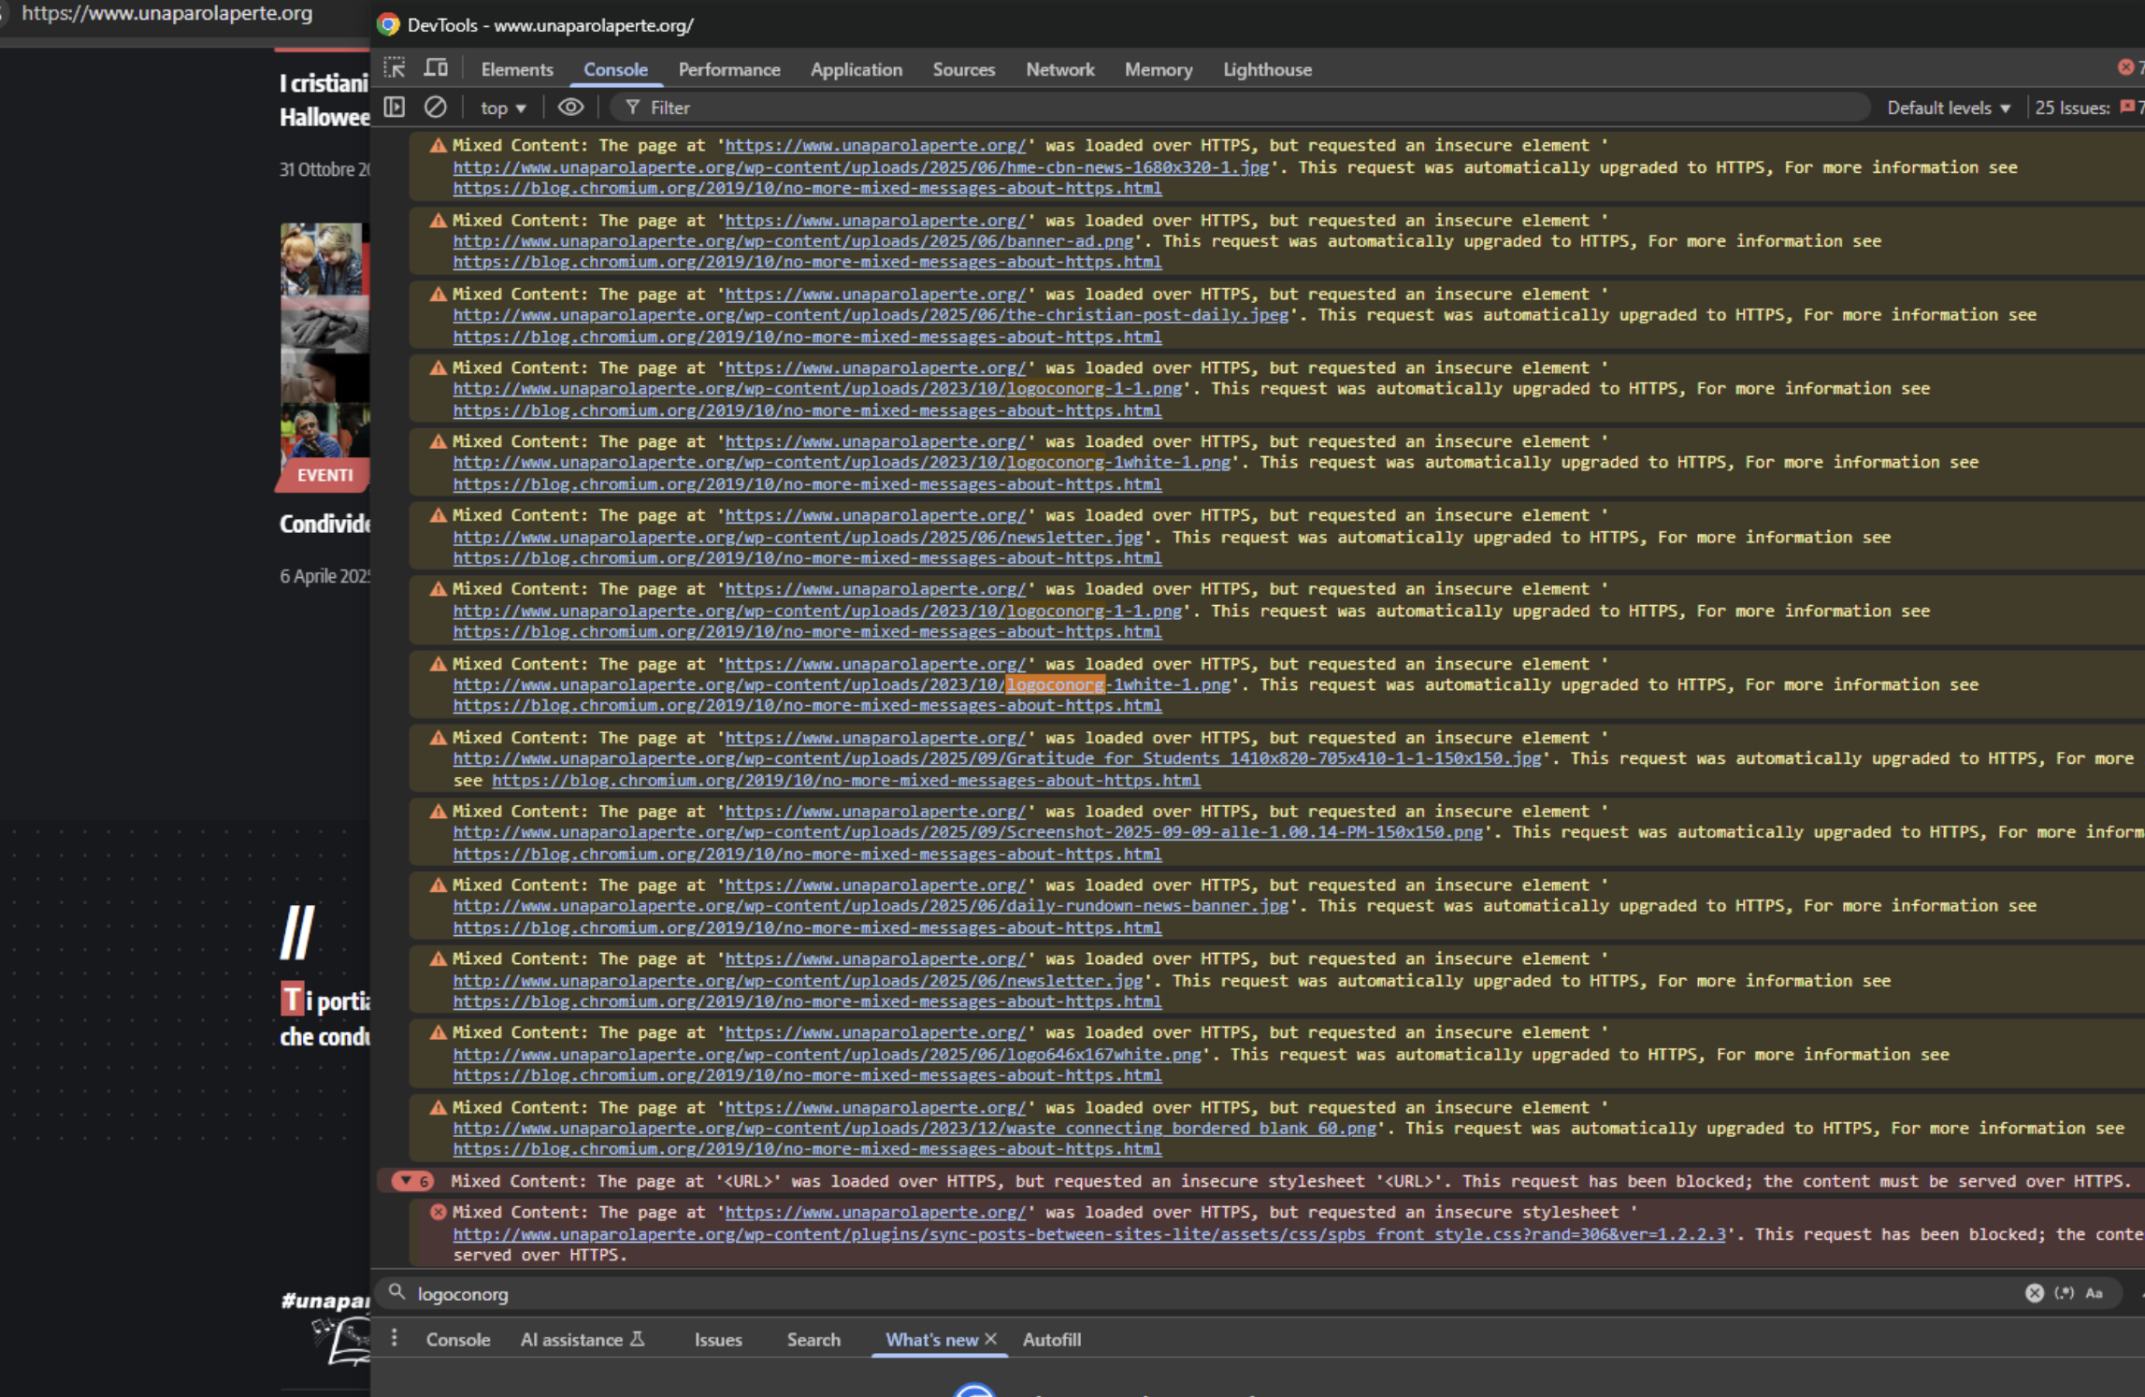
Task: Open the "Condivide" article headline on webpage
Action: (x=324, y=524)
